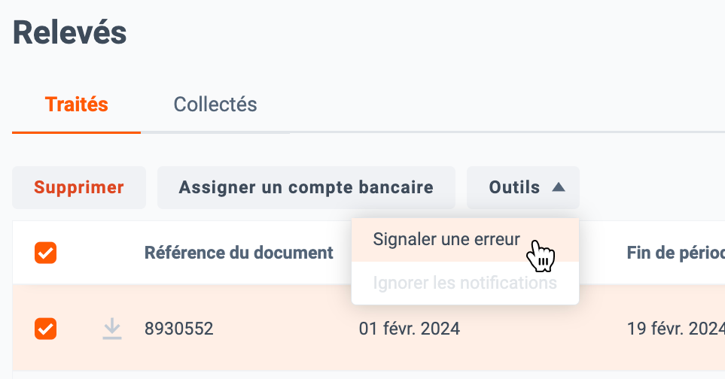Image resolution: width=725 pixels, height=379 pixels.
Task: Toggle the Outils dropdown by its label
Action: click(x=514, y=187)
